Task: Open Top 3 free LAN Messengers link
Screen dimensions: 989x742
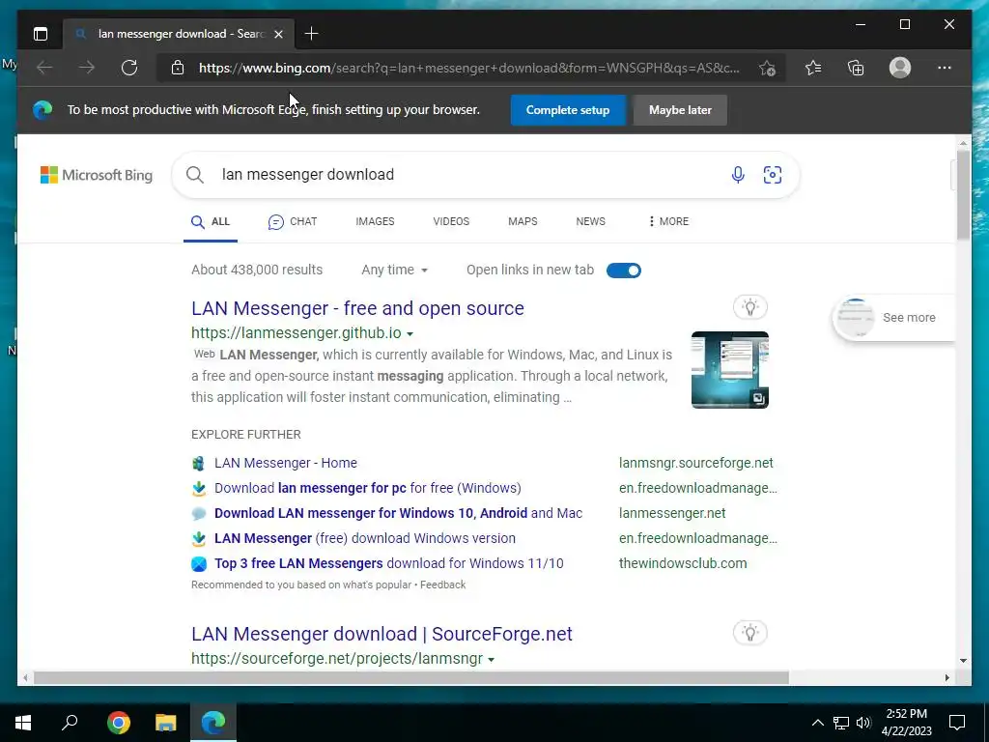Action: pyautogui.click(x=389, y=563)
